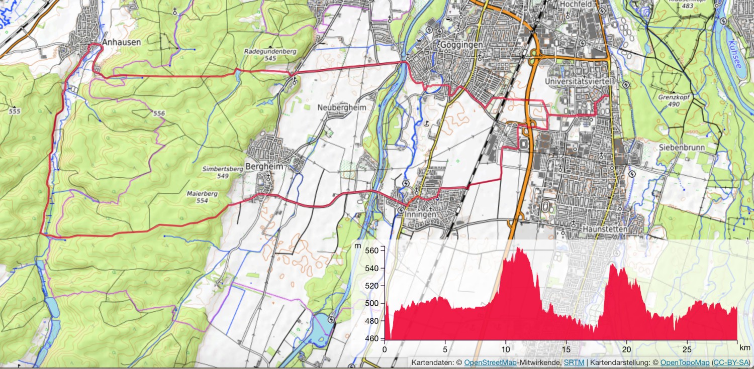Click the power substation icon near Göggingen

tap(429, 30)
